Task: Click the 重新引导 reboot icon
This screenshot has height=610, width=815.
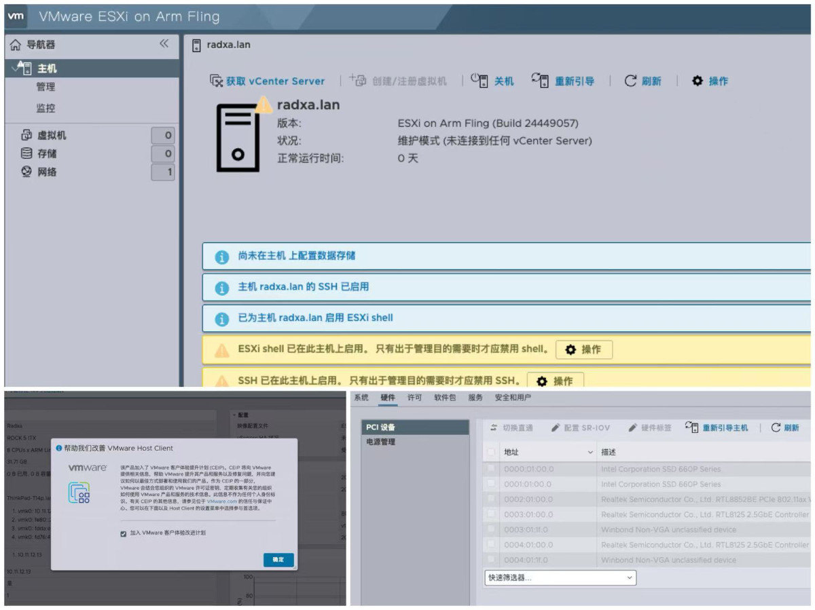Action: pyautogui.click(x=540, y=80)
